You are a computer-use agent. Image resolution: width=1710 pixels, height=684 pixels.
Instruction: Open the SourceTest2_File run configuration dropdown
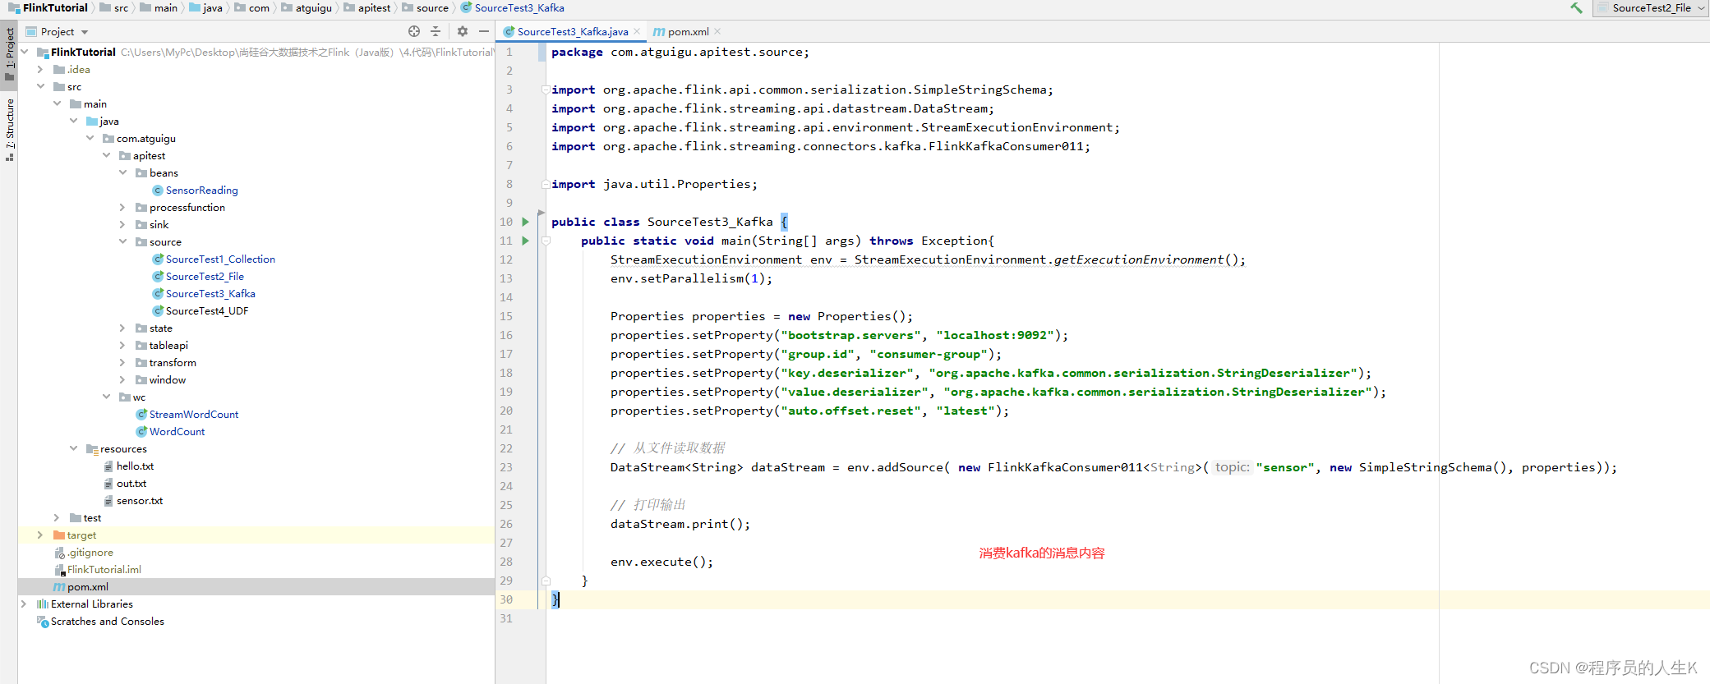pos(1651,8)
